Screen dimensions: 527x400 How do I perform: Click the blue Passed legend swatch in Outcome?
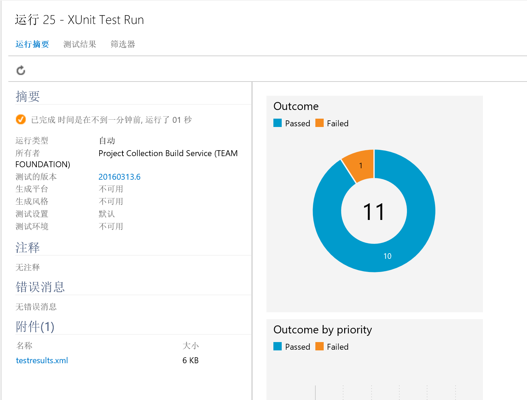click(278, 123)
